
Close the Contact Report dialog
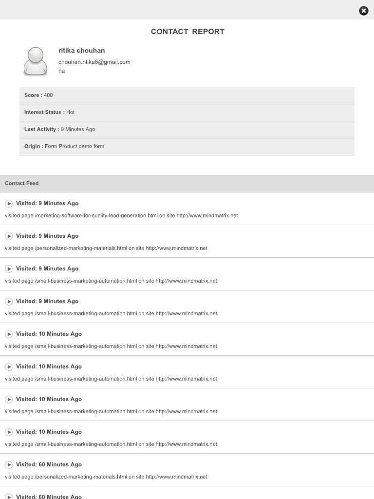pyautogui.click(x=363, y=11)
